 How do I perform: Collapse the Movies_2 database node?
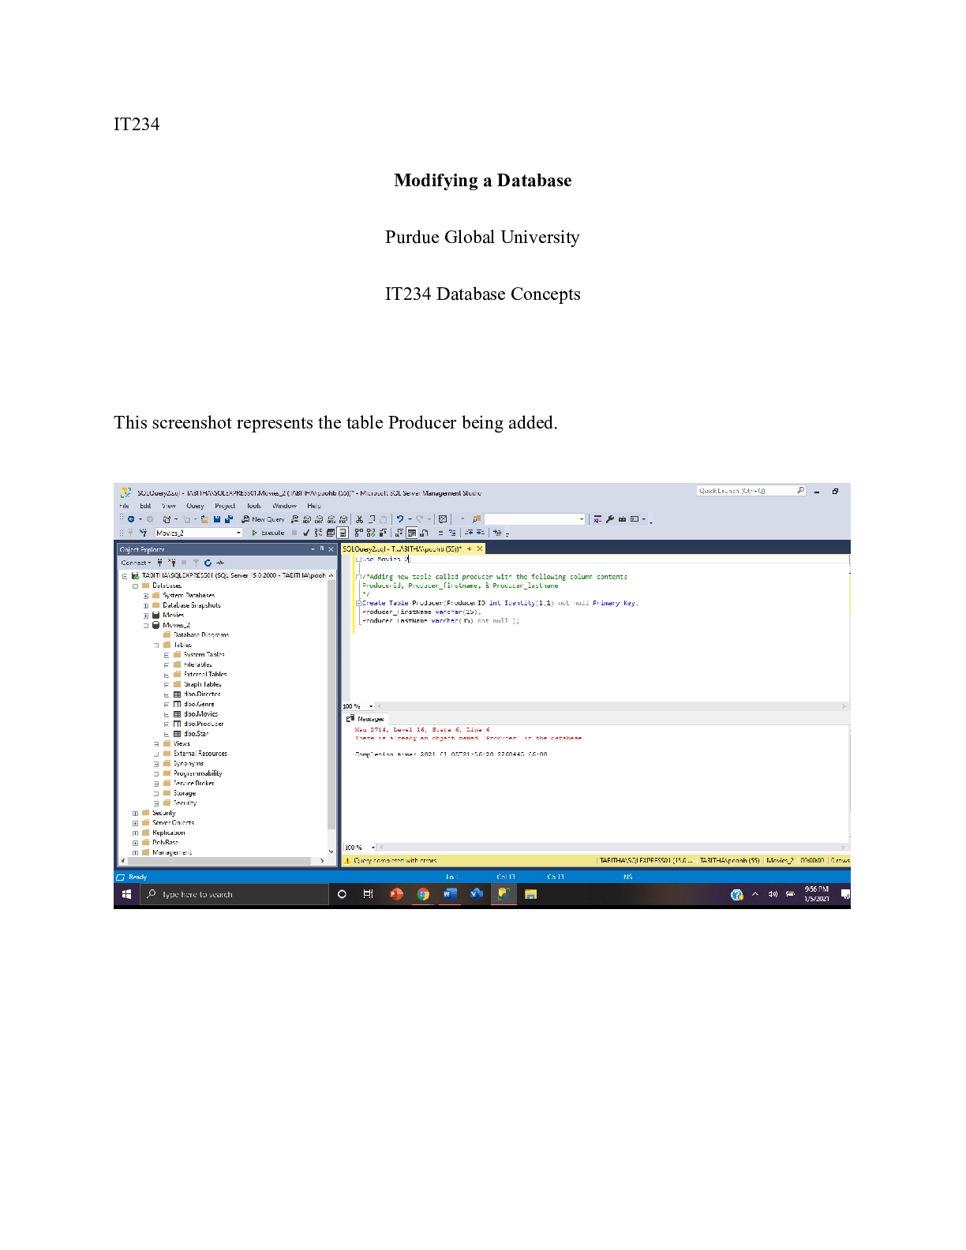pyautogui.click(x=146, y=625)
